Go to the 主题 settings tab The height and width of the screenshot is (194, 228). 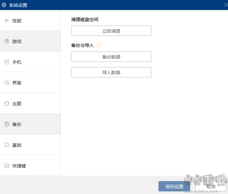[30, 103]
